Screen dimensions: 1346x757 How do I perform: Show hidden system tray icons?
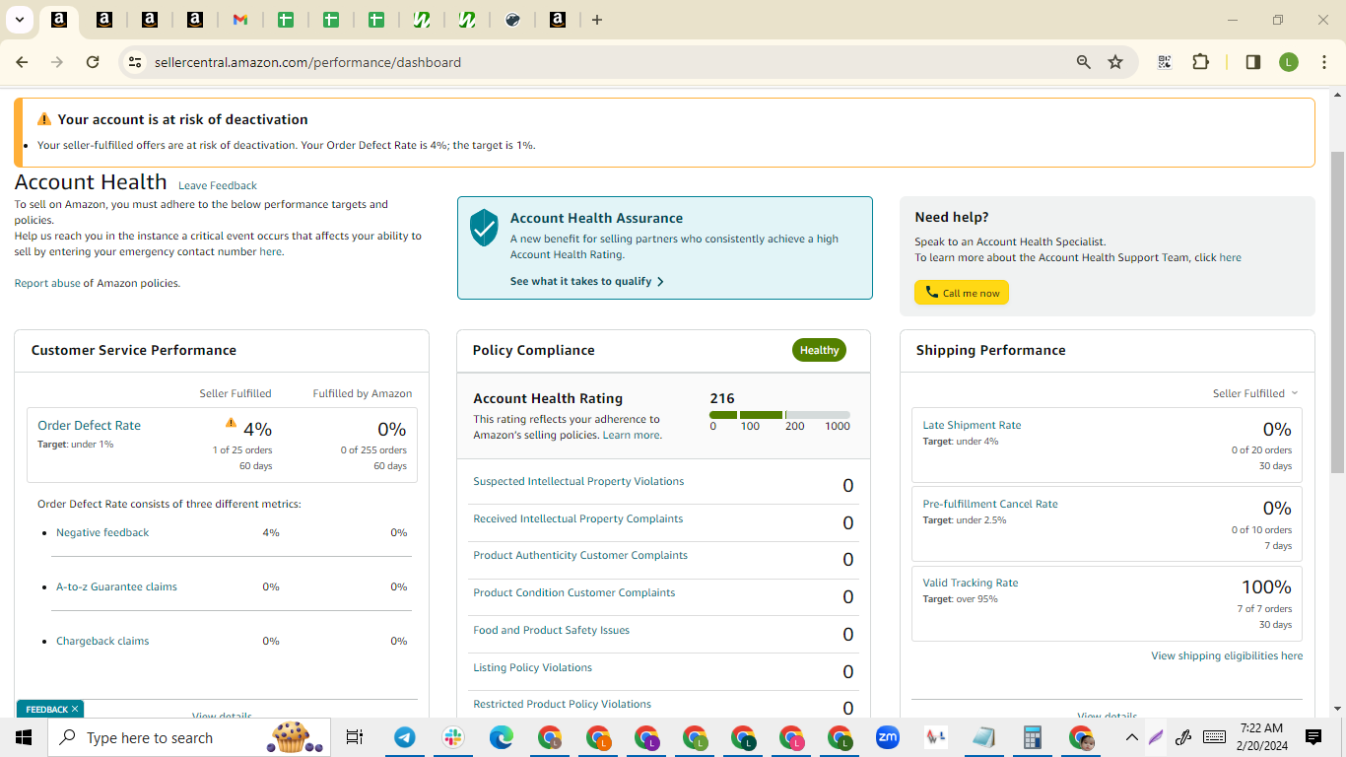(1131, 737)
